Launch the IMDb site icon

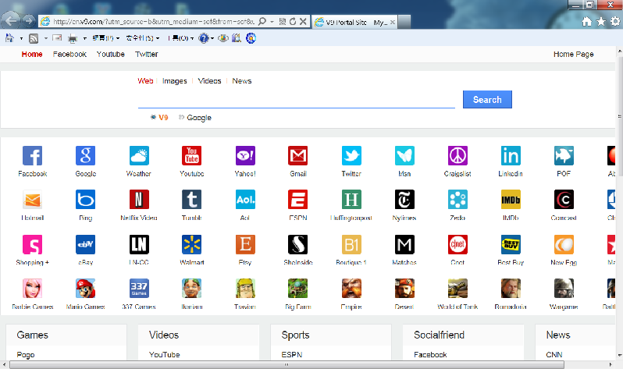[511, 200]
